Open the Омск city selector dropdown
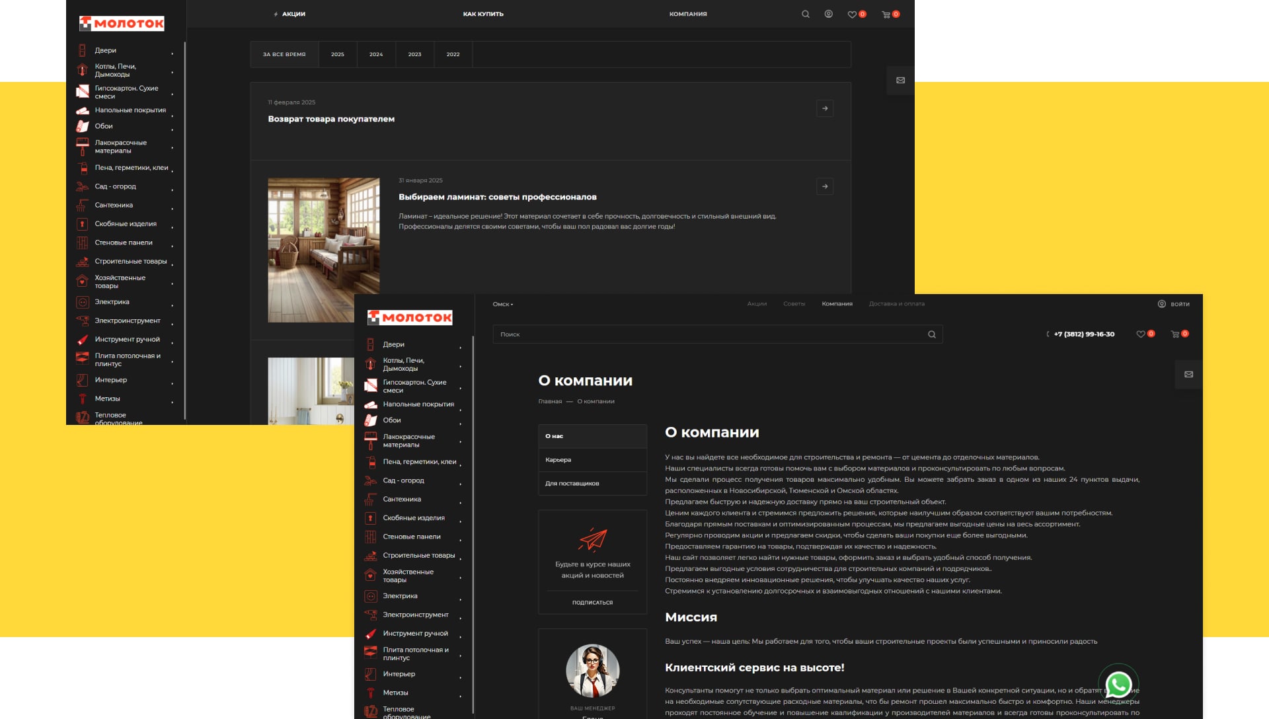The image size is (1269, 719). click(x=502, y=304)
